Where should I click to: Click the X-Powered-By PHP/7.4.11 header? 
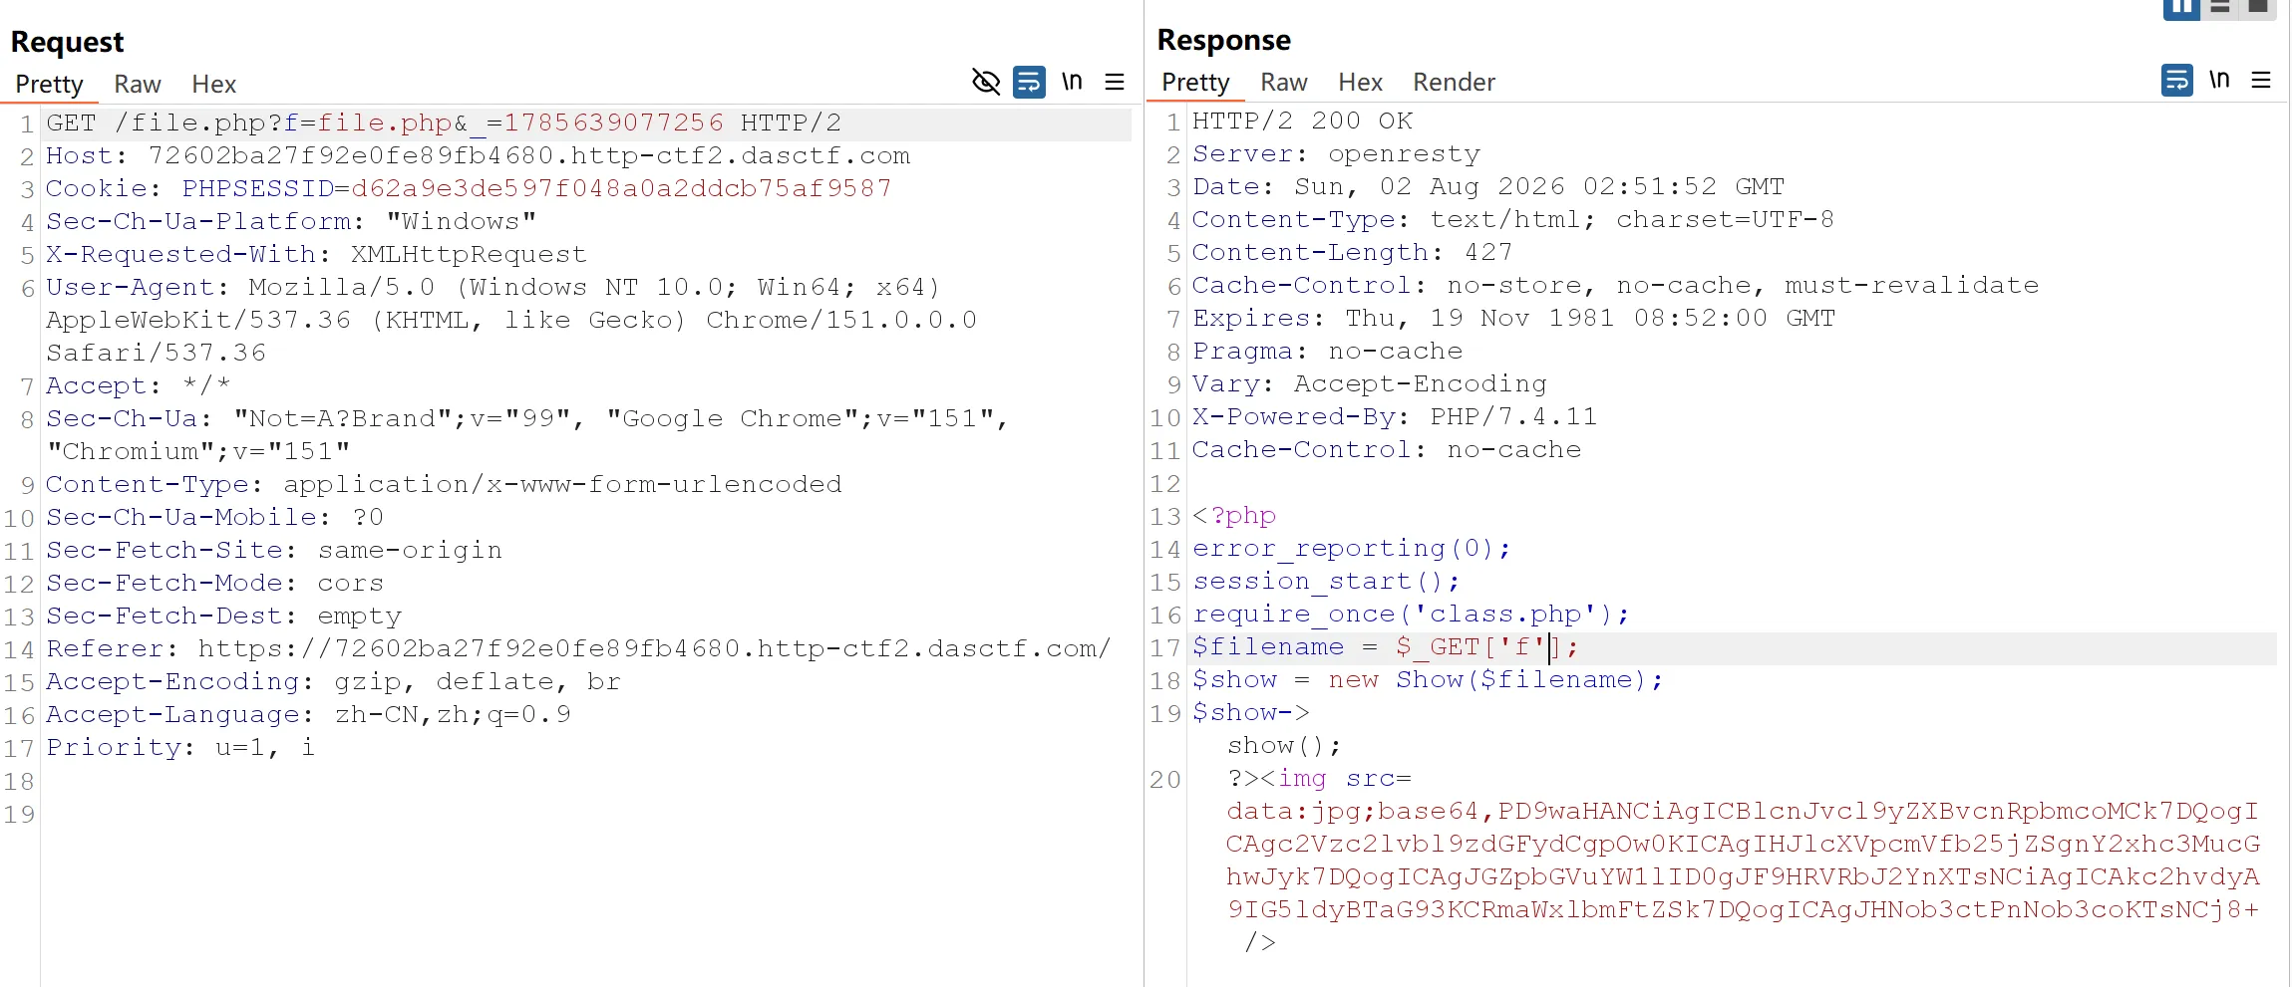1395,417
